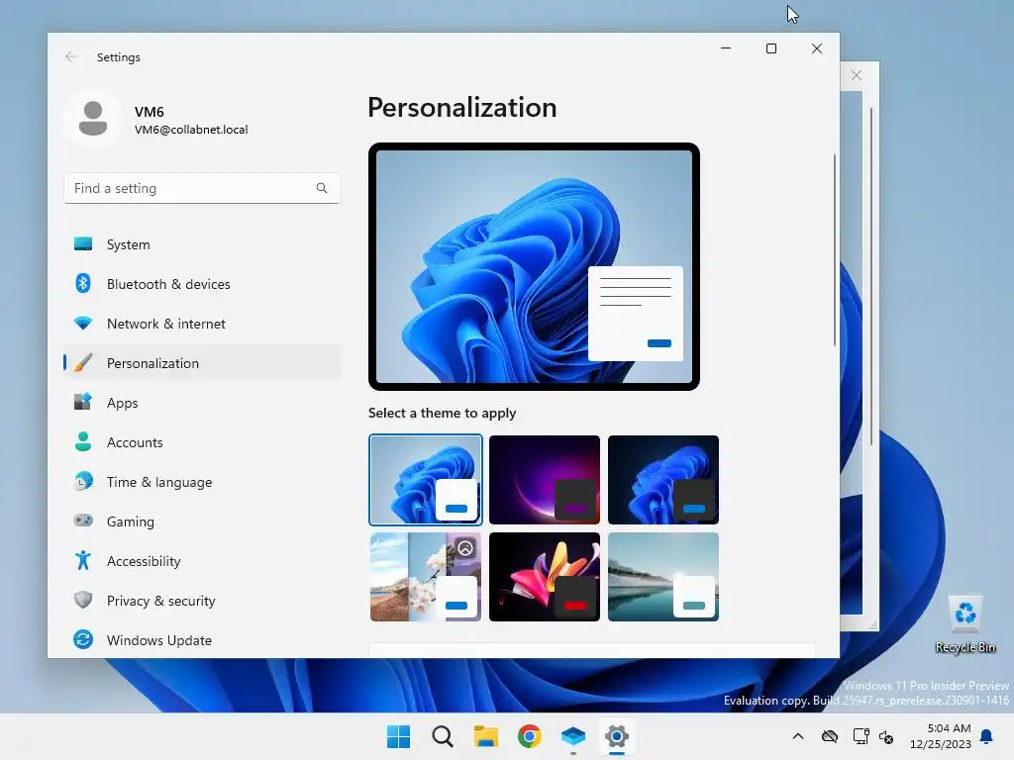Apply the teal lake Flow theme
The image size is (1014, 760).
click(x=663, y=577)
